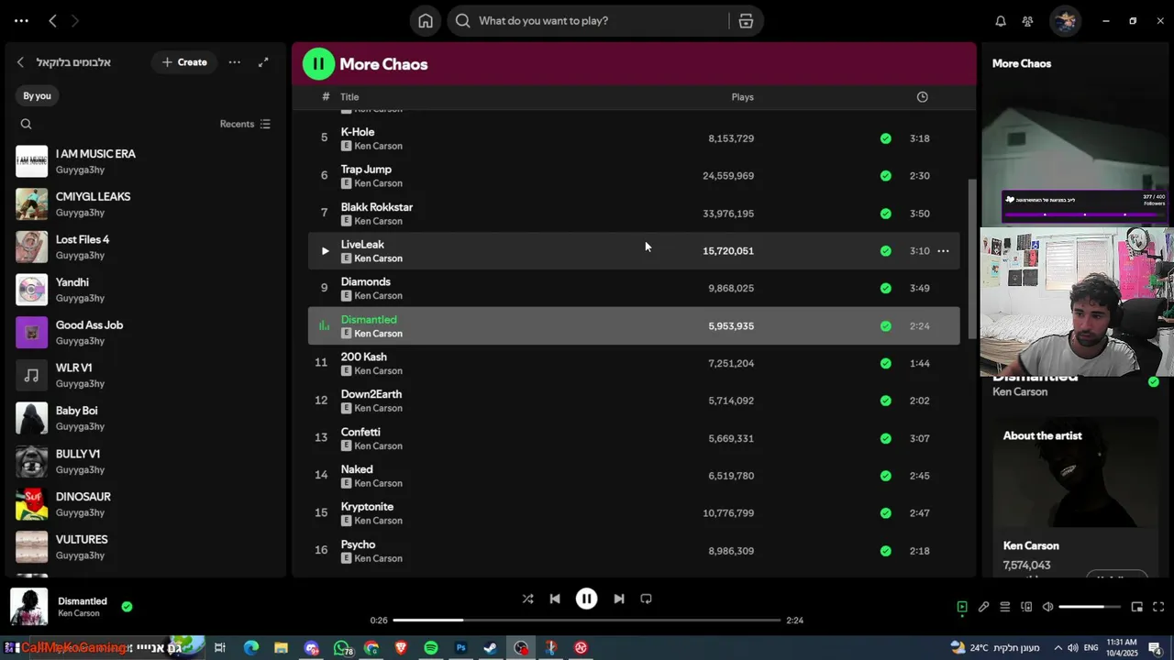Open Ken Carson artist link under Naked
Screen dimensions: 1174x660
pyautogui.click(x=378, y=483)
